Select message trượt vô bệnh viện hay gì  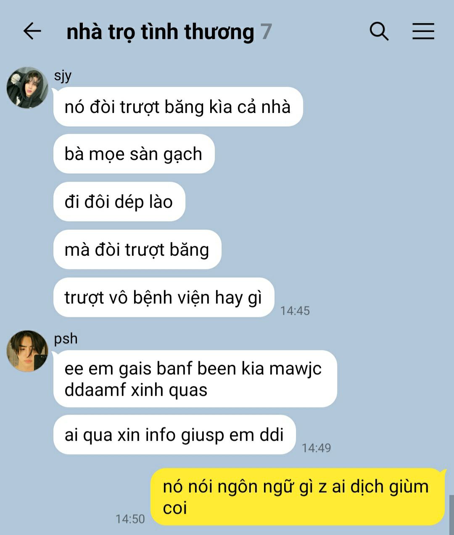[164, 297]
